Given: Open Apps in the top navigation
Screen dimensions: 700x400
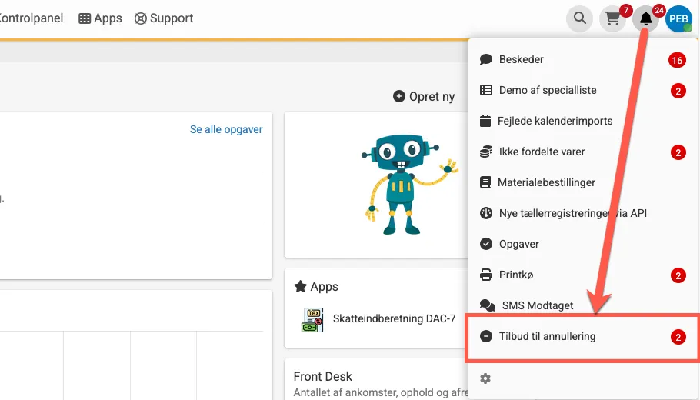Looking at the screenshot, I should (x=100, y=18).
